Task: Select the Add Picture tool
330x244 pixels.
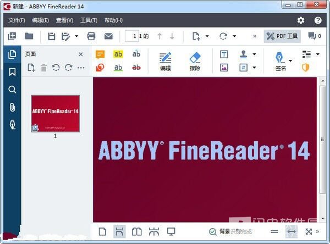Action: 224,68
